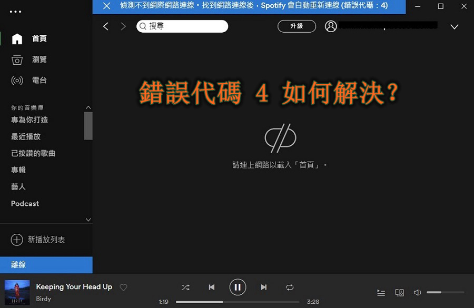Expand the account dropdown chevron
The image size is (474, 308).
(x=455, y=27)
